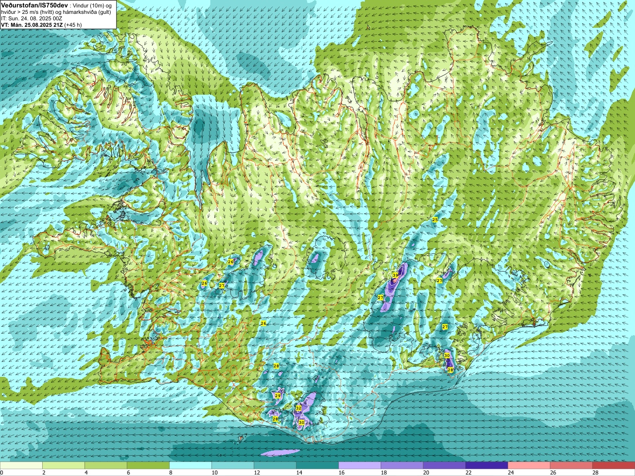
Task: Select the legend tick label 8
Action: pos(171,473)
